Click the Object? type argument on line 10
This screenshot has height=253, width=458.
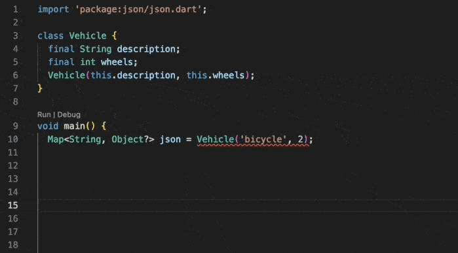coord(130,139)
